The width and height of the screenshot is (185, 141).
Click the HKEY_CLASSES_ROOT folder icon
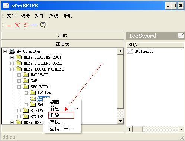coord(19,57)
